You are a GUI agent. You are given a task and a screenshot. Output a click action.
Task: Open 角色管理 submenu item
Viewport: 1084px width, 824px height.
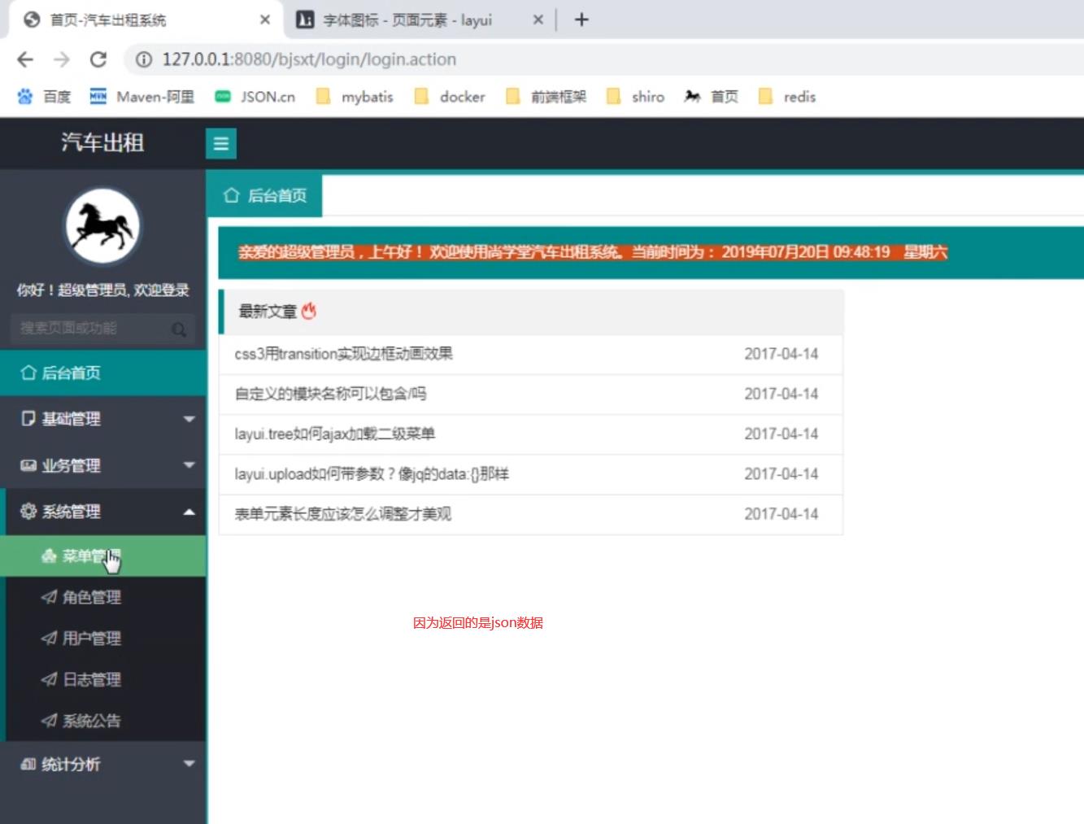point(102,597)
